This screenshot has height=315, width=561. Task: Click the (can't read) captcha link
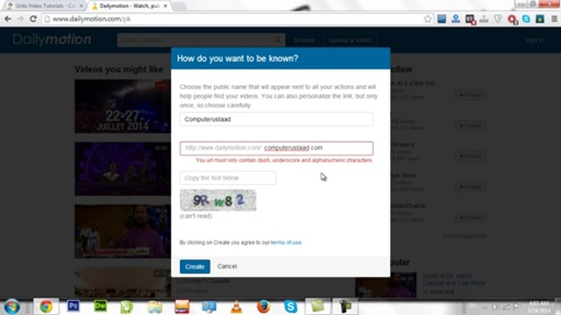click(x=195, y=216)
